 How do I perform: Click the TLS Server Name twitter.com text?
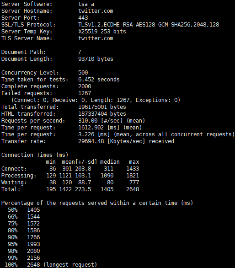point(96,38)
